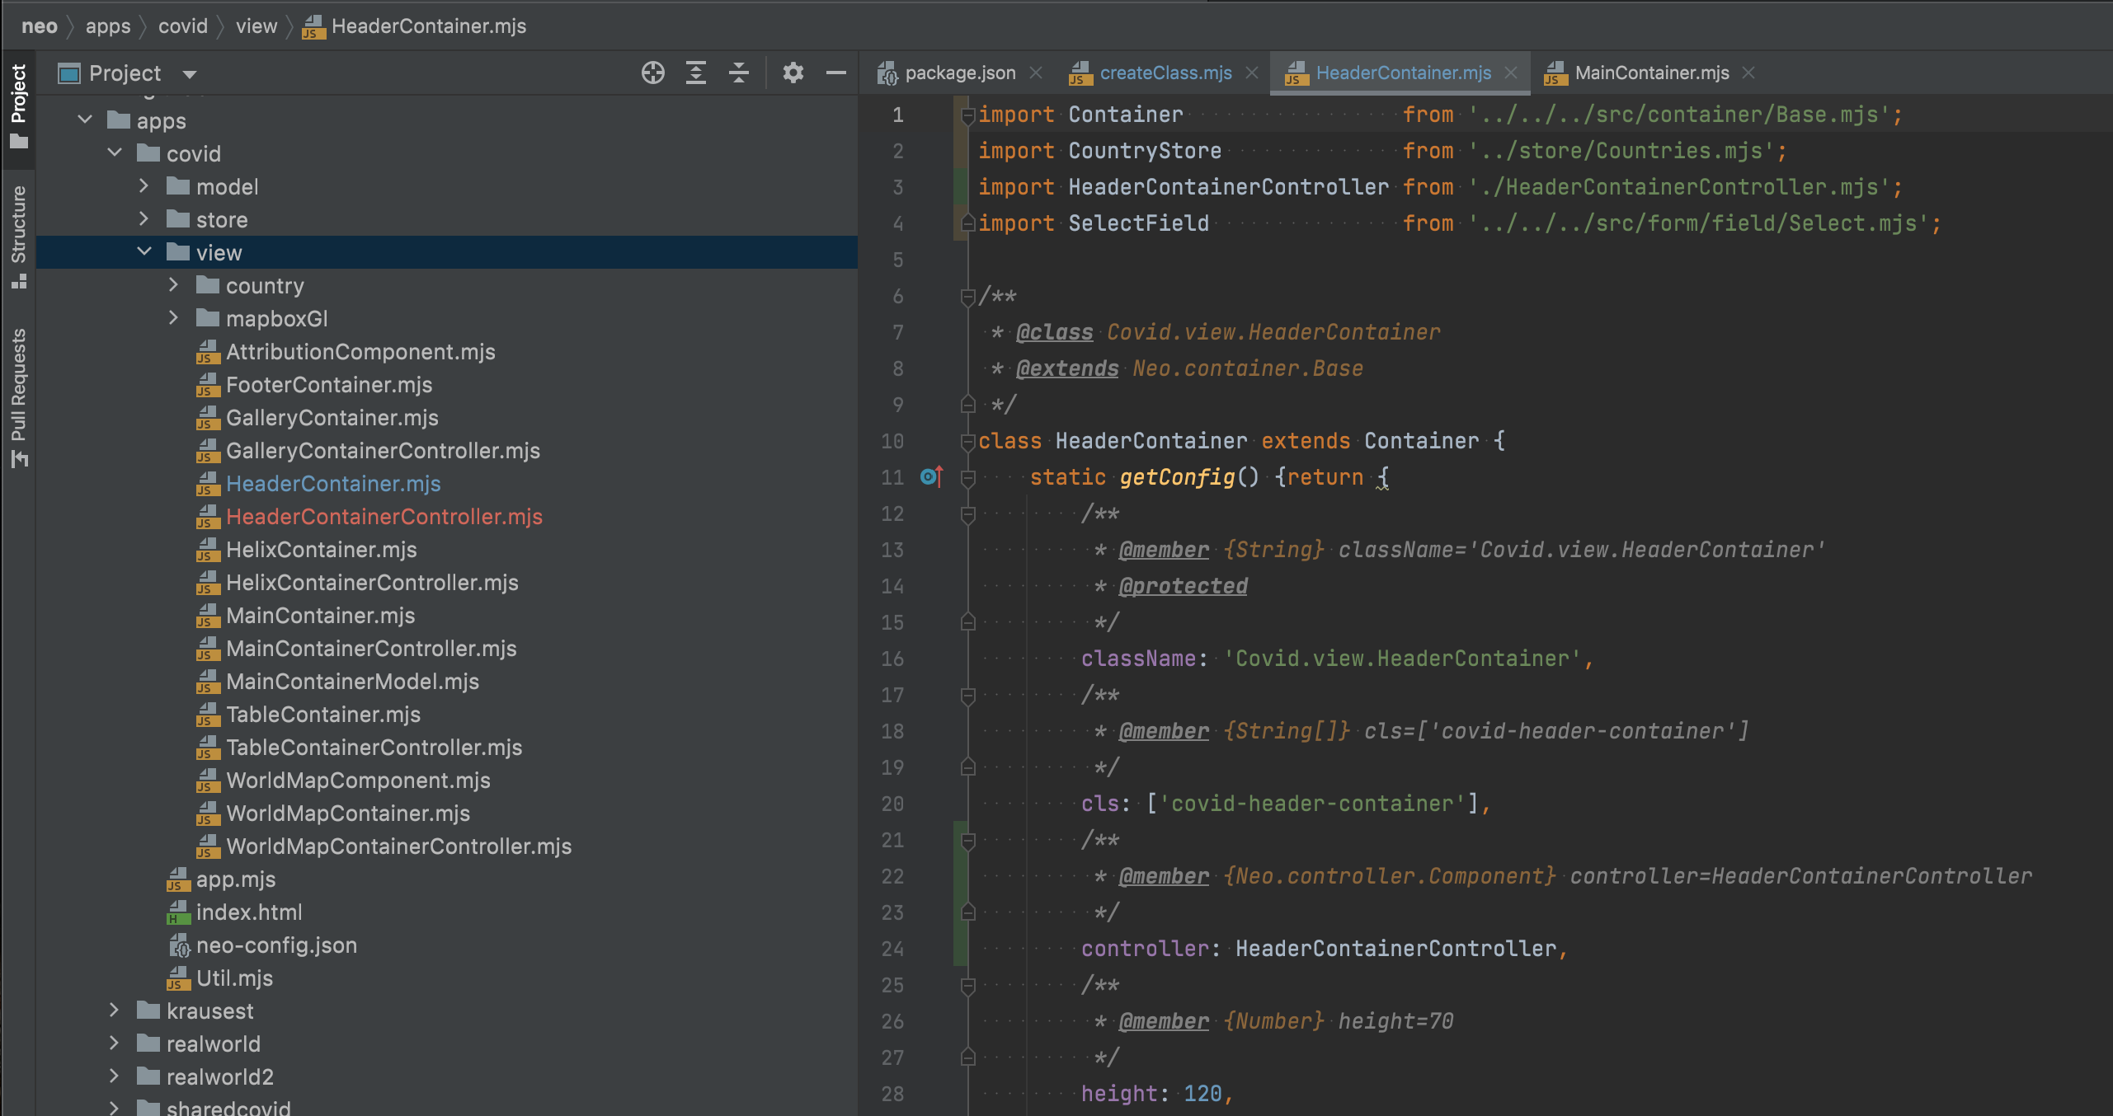Close the HeaderContainer.mjs tab
This screenshot has width=2113, height=1116.
pos(1511,73)
